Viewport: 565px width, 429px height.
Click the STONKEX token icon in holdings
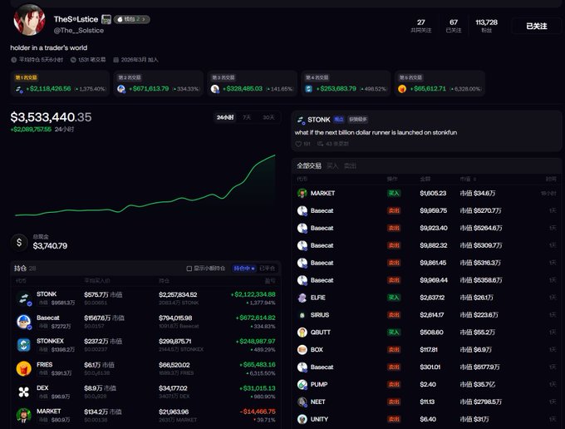(24, 345)
